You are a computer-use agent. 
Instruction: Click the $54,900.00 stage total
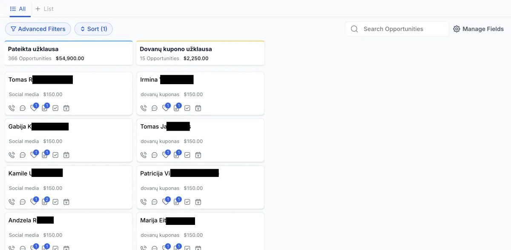[70, 58]
